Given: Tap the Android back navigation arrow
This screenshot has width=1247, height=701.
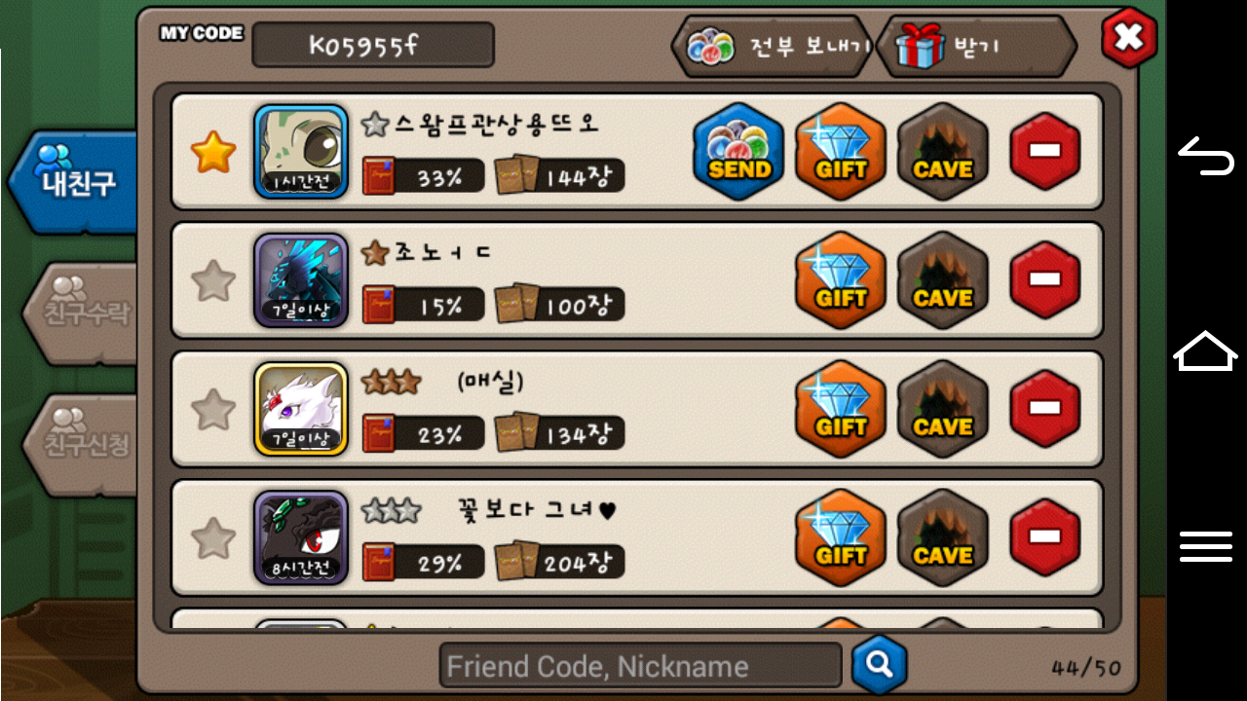Looking at the screenshot, I should pos(1206,156).
